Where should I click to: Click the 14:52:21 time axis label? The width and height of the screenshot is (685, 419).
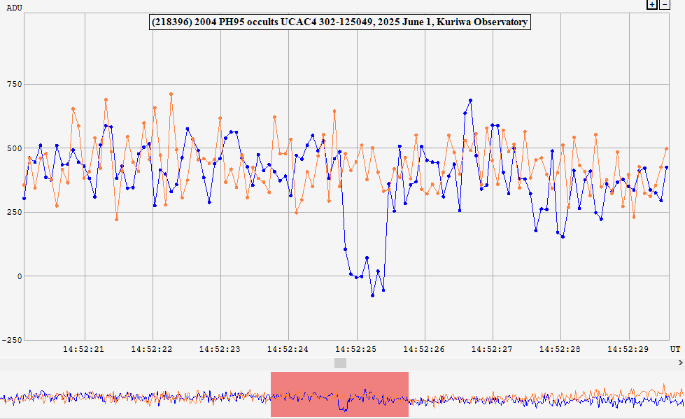(84, 348)
